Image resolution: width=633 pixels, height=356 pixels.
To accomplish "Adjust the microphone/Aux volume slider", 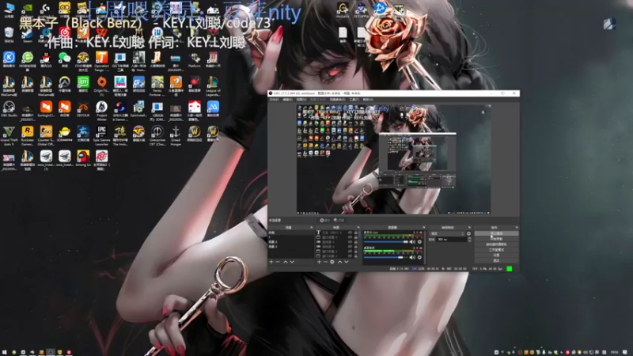I will pyautogui.click(x=386, y=242).
